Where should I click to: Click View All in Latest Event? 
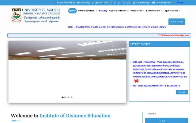pos(182,92)
